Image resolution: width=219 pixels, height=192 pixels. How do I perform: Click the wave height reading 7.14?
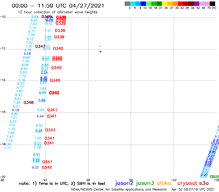click(33, 28)
